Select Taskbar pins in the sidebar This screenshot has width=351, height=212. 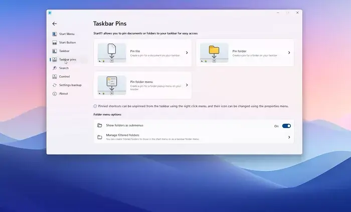68,59
